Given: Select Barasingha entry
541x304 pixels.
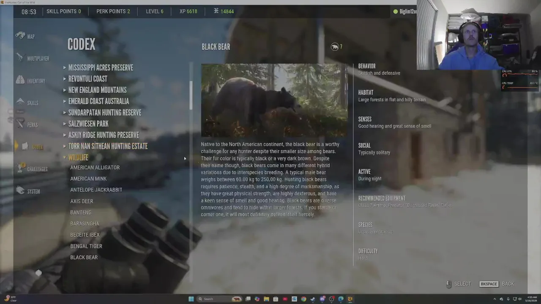Looking at the screenshot, I should pos(85,224).
